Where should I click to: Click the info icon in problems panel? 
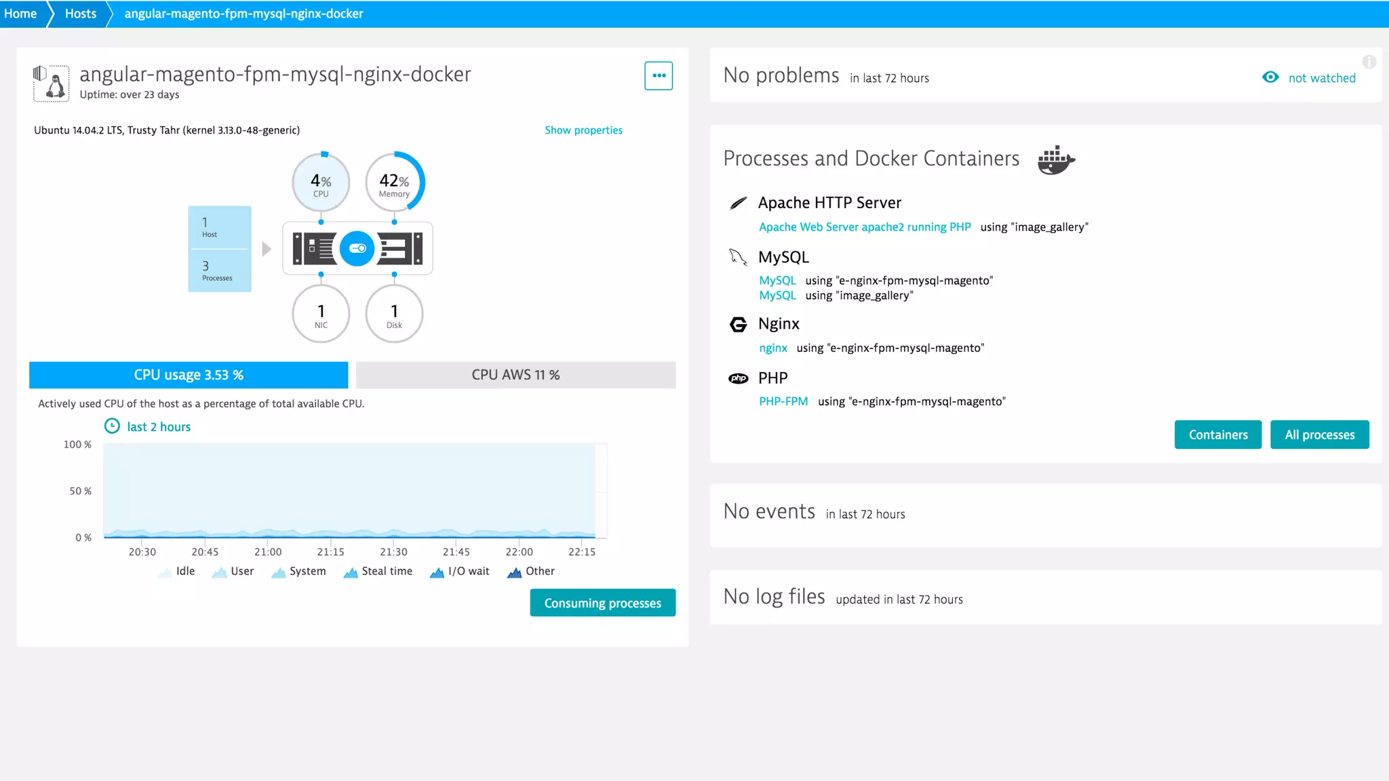[1369, 62]
